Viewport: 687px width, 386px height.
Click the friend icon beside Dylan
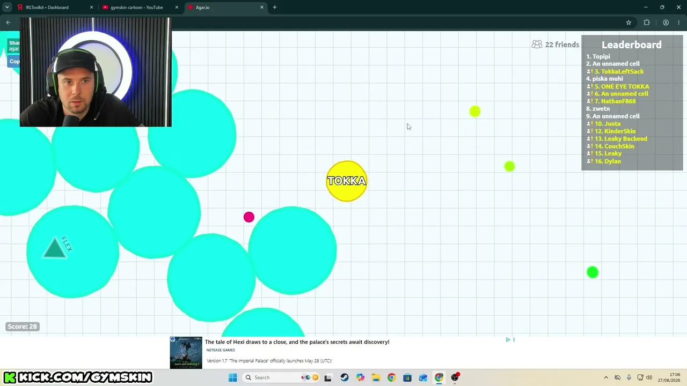[x=589, y=161]
